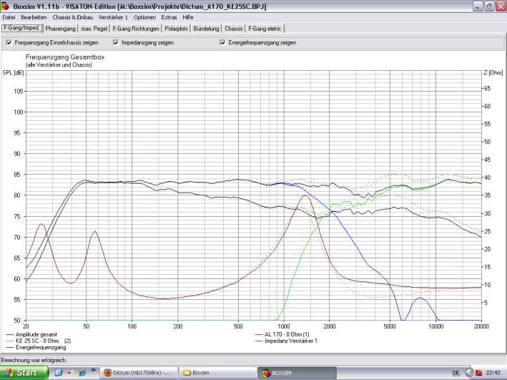Screen dimensions: 507x380
Task: Open the Verstärker 1 menu
Action: [114, 16]
